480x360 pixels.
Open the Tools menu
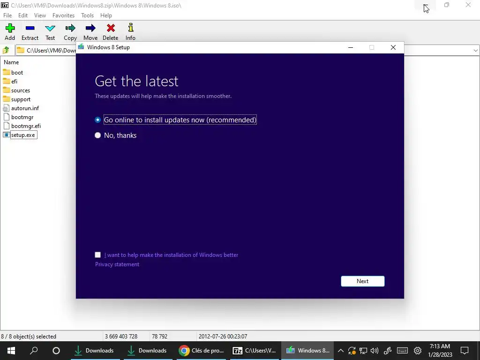click(x=87, y=15)
